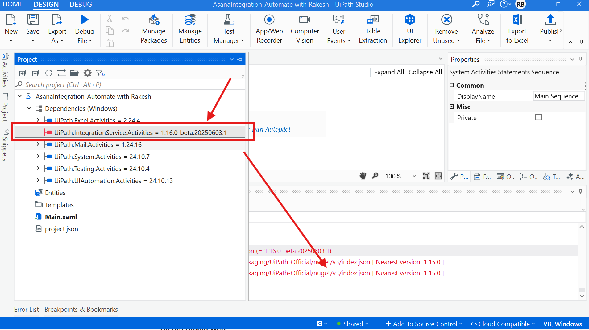The width and height of the screenshot is (589, 330).
Task: Open Breakpoints & Bookmarks tab
Action: point(81,309)
